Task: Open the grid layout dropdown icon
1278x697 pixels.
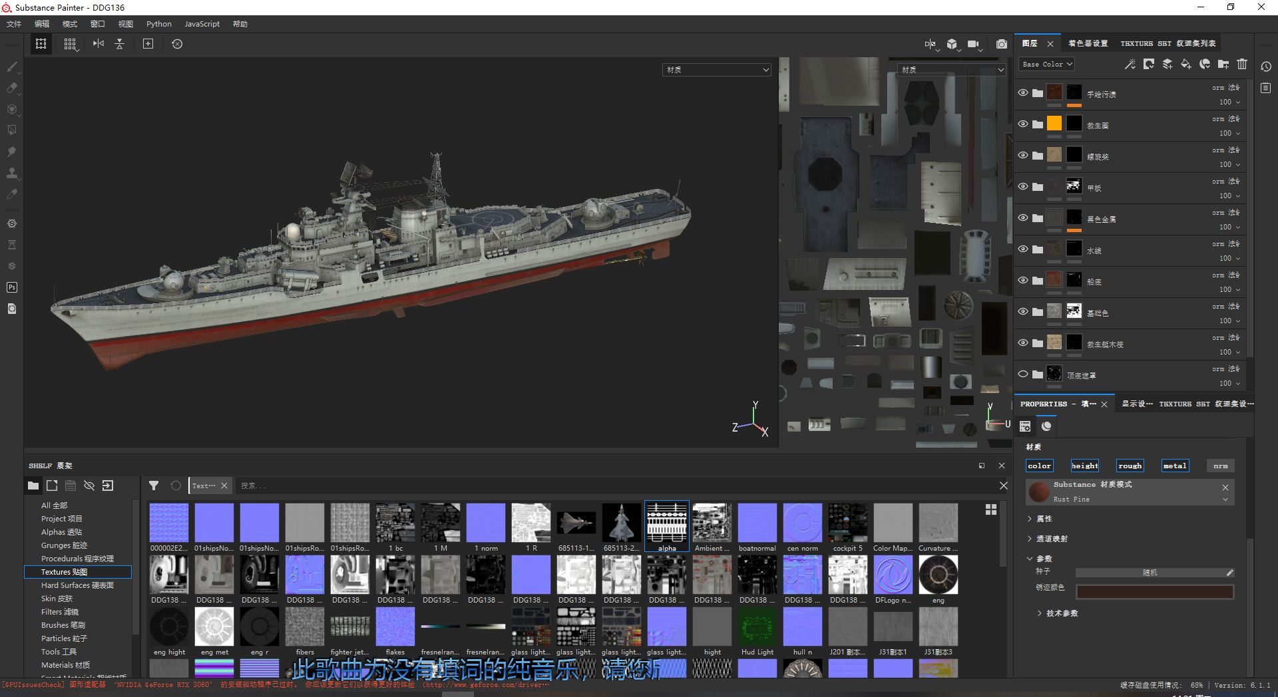Action: tap(70, 44)
